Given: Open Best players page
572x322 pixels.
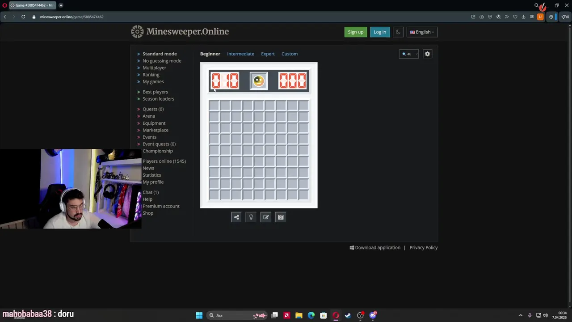Looking at the screenshot, I should pos(155,92).
